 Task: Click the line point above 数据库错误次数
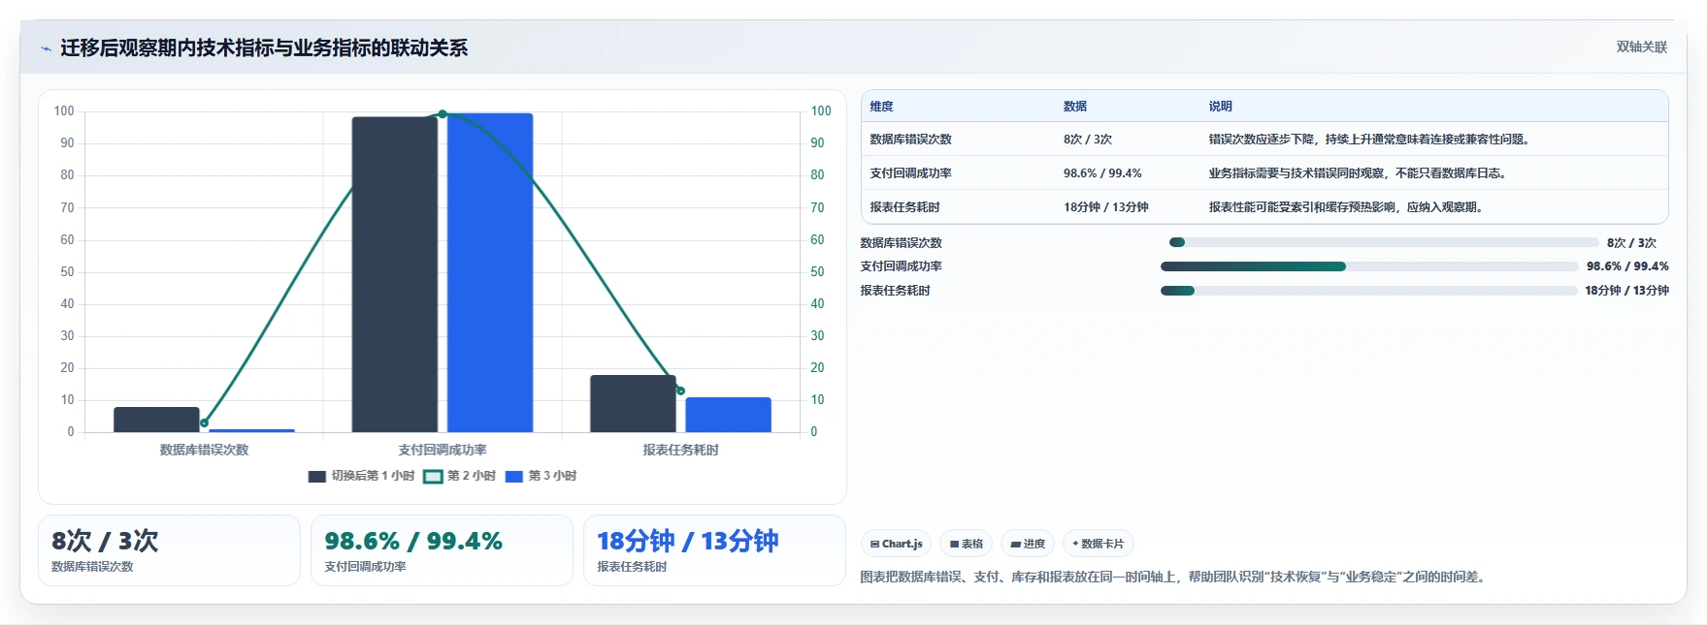point(204,422)
